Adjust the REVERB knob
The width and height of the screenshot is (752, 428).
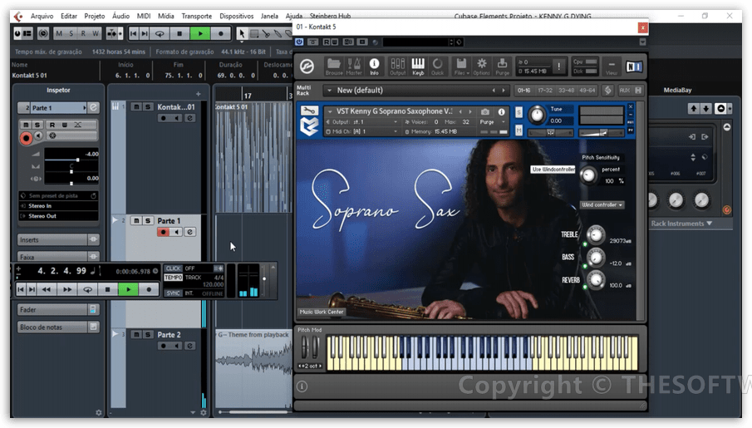coord(596,279)
